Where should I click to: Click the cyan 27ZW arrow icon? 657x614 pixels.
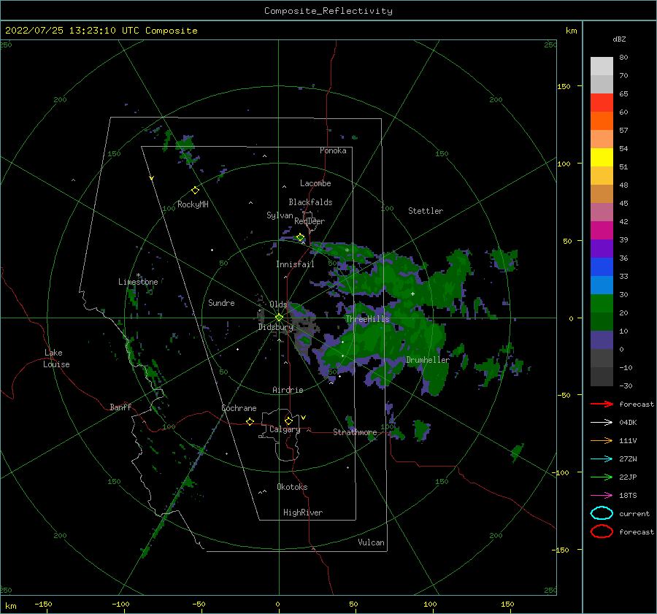(x=602, y=459)
